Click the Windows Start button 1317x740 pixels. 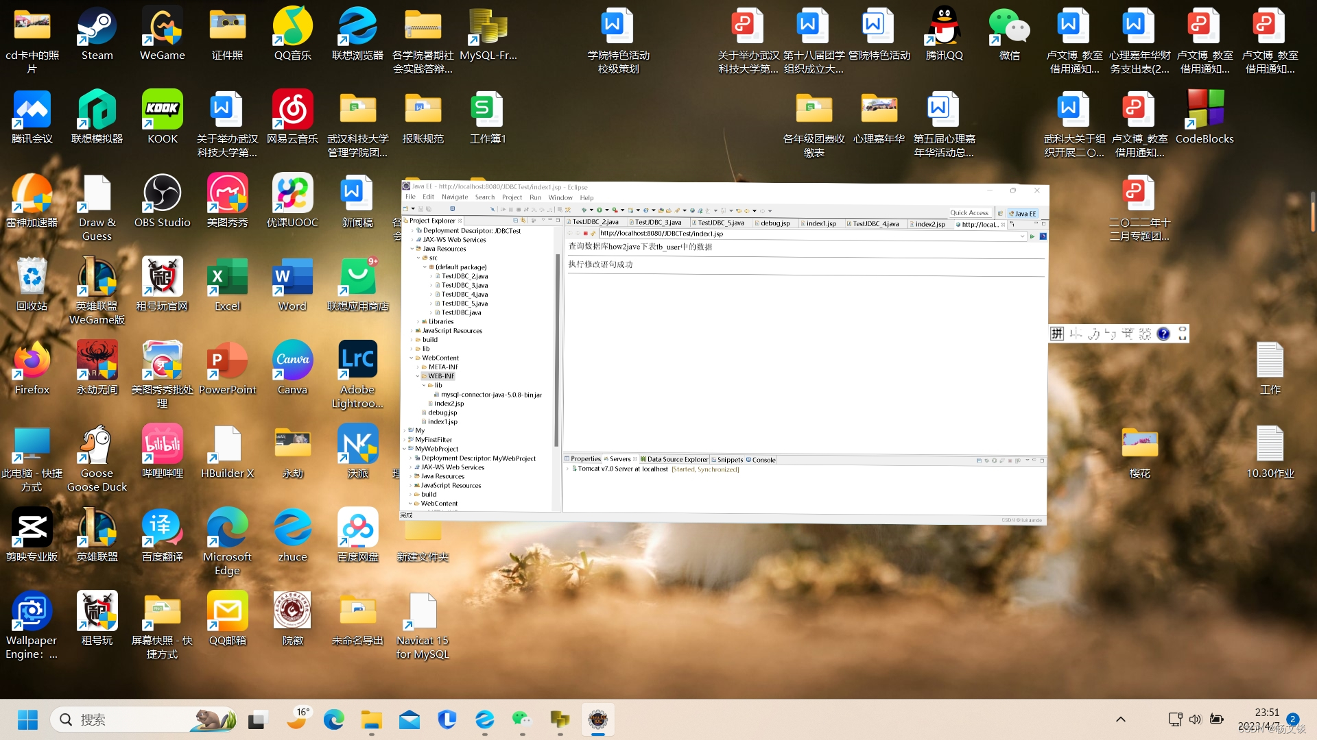click(27, 719)
